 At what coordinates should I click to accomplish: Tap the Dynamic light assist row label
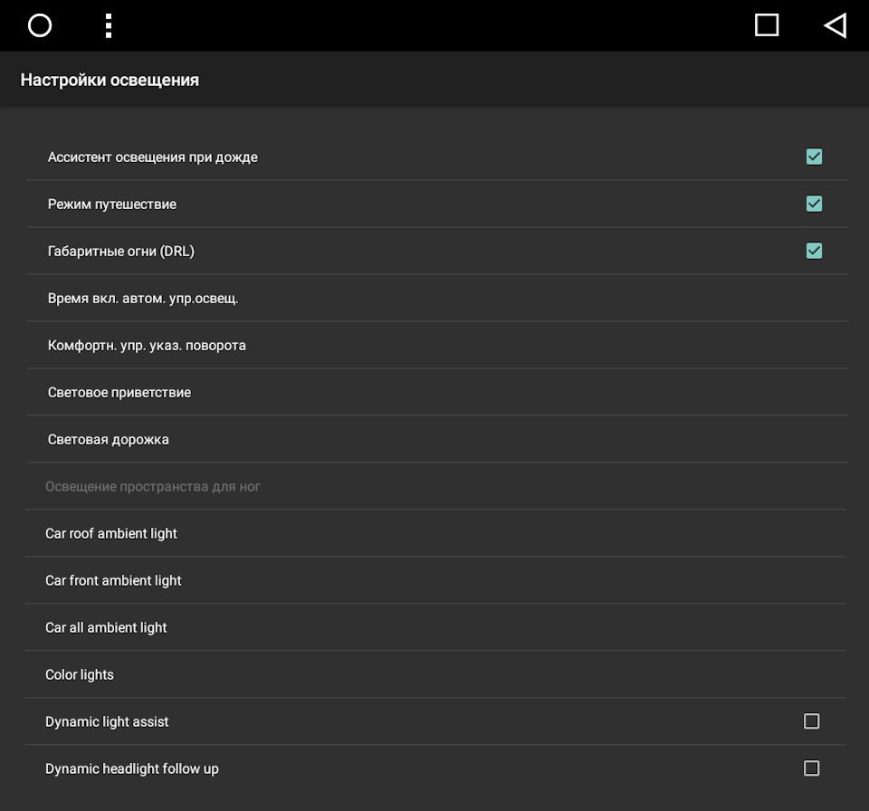coord(107,721)
